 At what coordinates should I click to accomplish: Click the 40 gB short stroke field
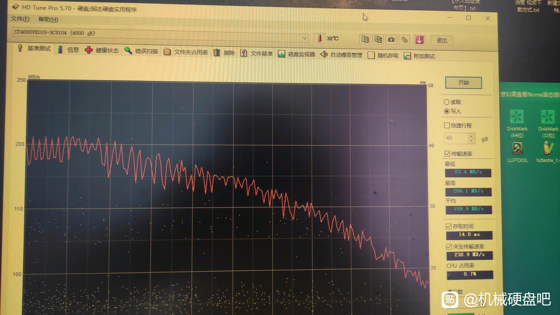click(x=456, y=138)
